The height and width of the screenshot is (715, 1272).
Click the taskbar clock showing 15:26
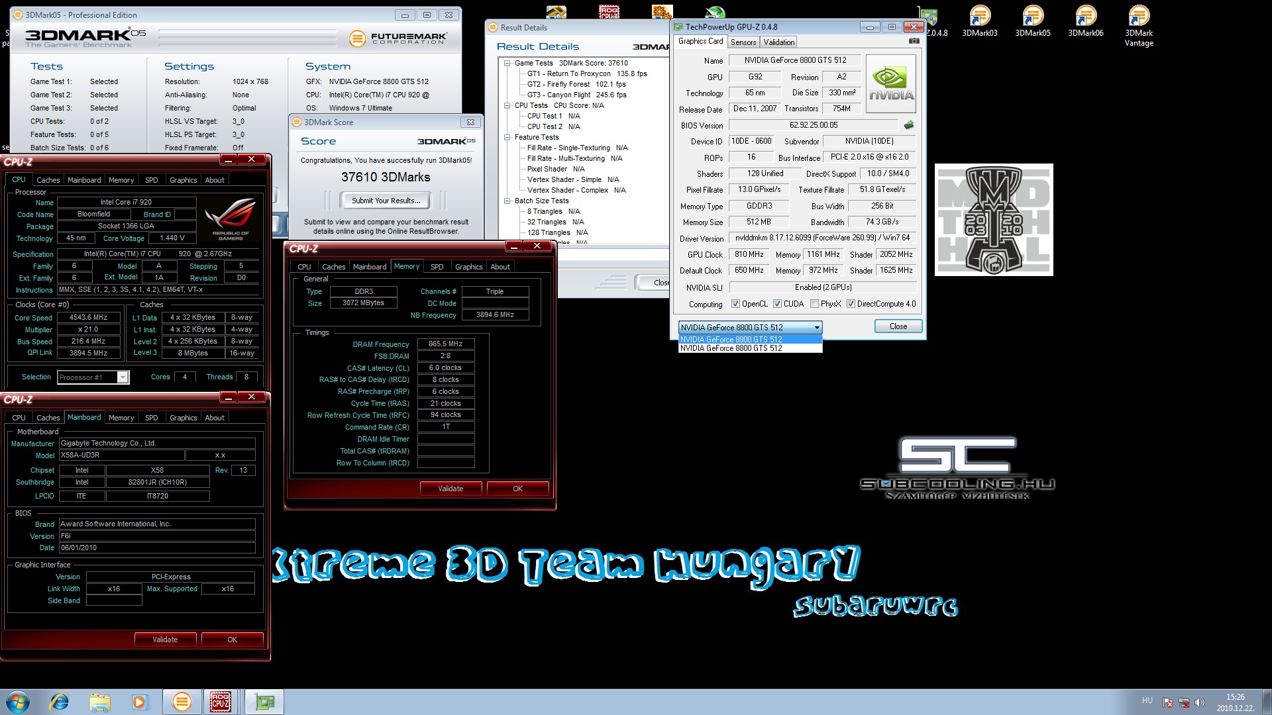[x=1235, y=702]
